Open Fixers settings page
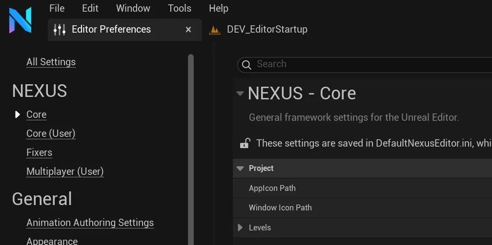 click(39, 152)
